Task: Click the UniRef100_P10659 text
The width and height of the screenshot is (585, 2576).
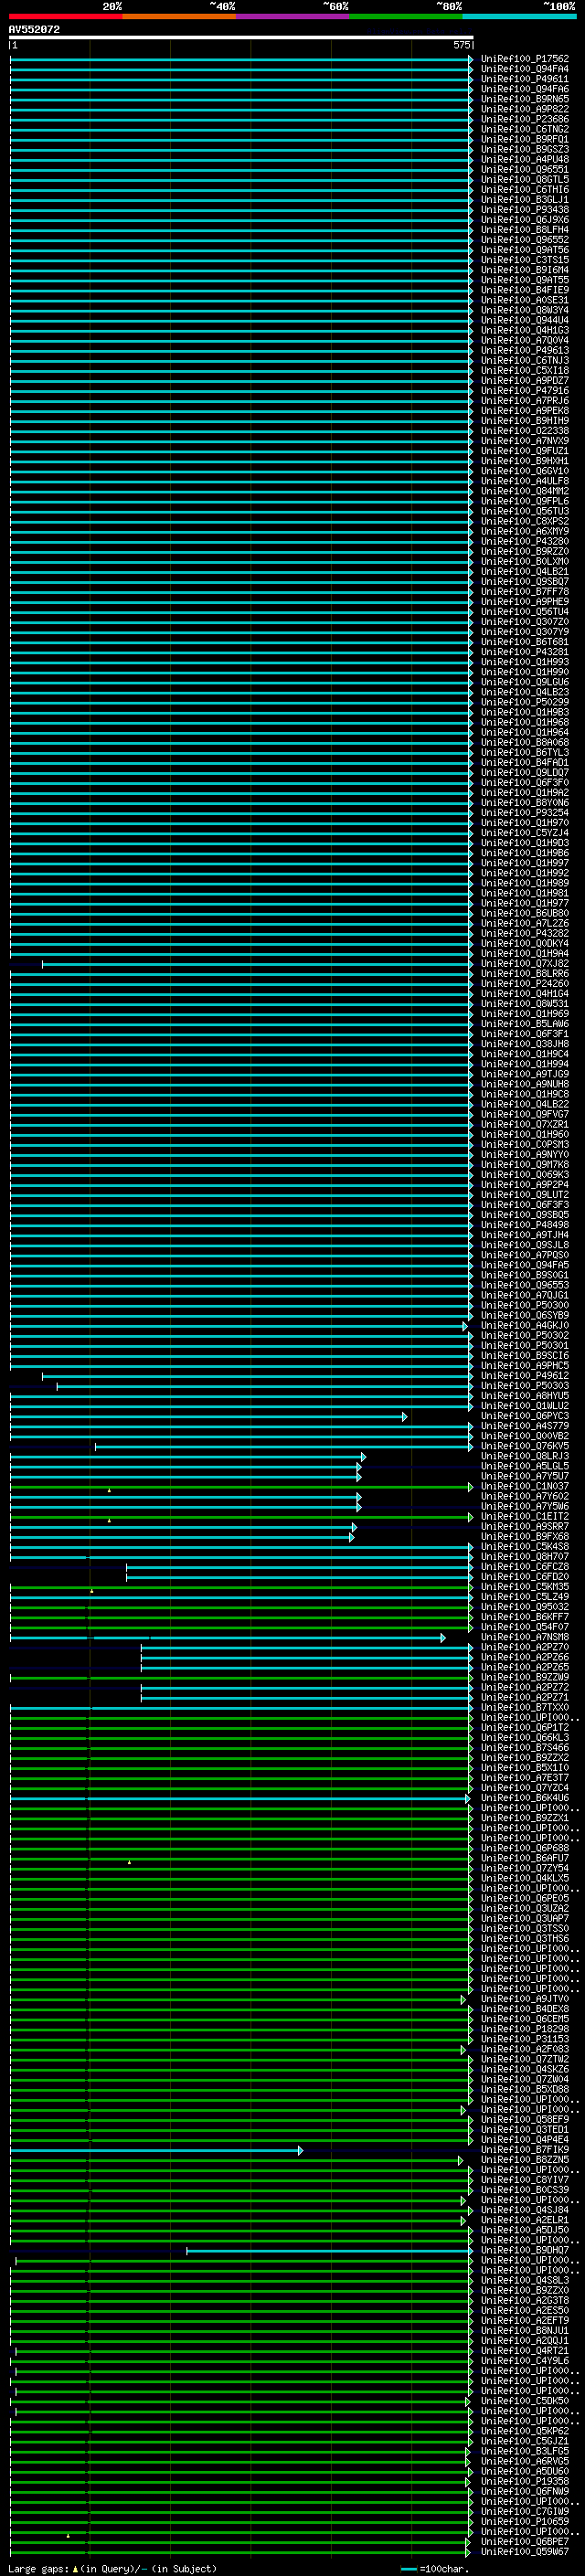Action: click(x=525, y=2521)
